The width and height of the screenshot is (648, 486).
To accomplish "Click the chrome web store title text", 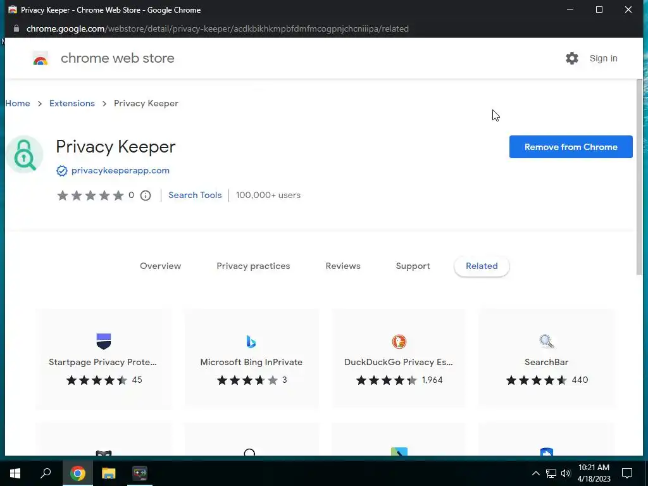I will (117, 58).
